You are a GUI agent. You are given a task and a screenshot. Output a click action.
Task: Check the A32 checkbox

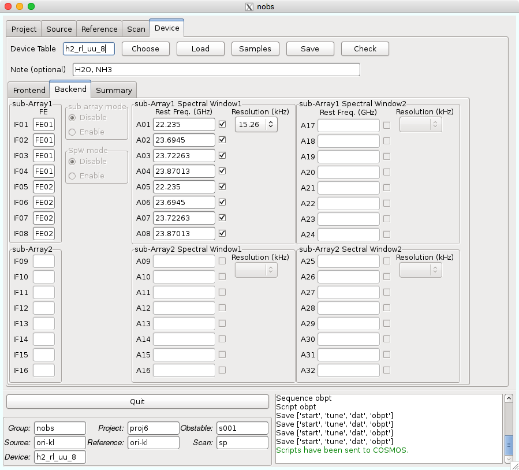pyautogui.click(x=387, y=370)
